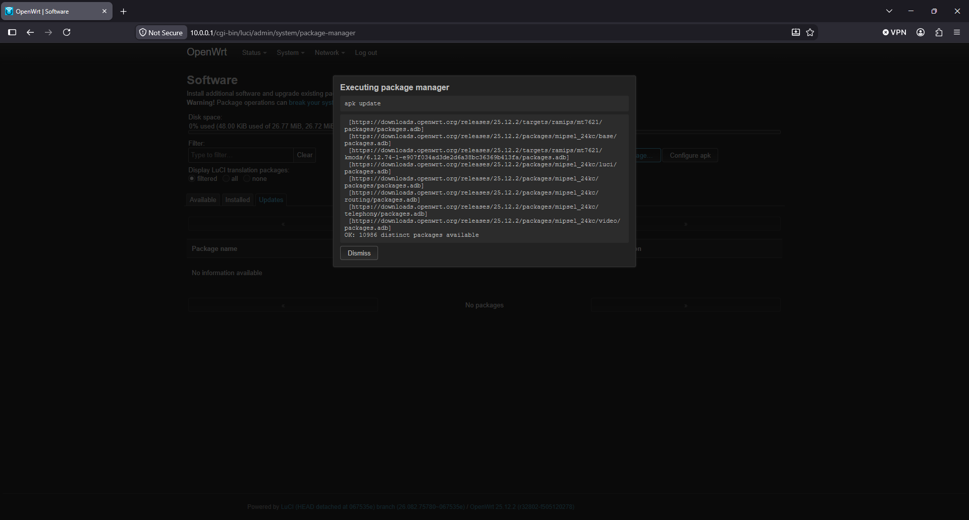This screenshot has width=969, height=520.
Task: Click the Log out link
Action: pos(366,52)
